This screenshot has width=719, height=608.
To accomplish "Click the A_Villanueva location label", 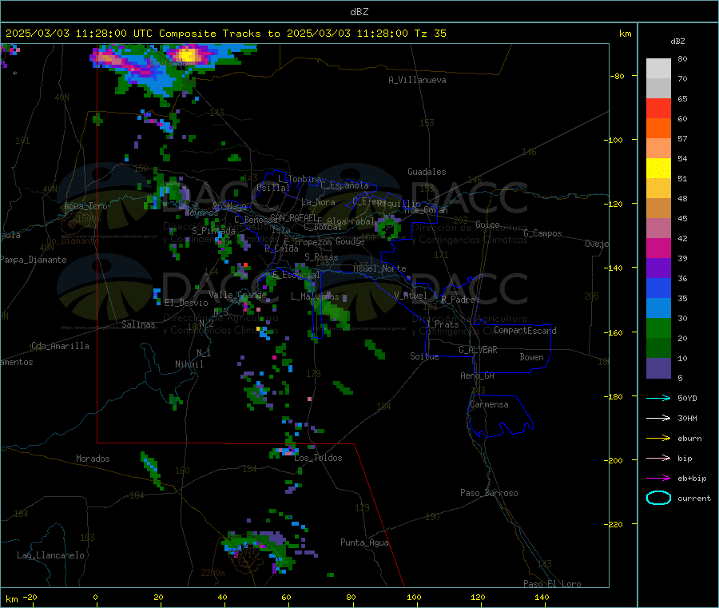I will pos(417,80).
